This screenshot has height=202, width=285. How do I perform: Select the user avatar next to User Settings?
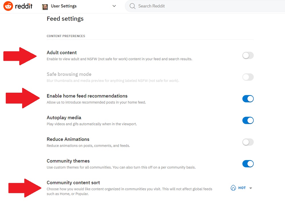45,6
